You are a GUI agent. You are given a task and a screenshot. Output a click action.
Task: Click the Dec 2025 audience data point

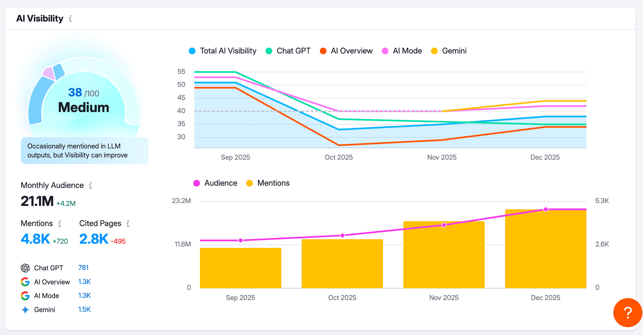[546, 209]
